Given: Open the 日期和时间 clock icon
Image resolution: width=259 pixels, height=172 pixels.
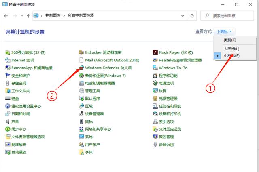Looking at the screenshot, I should 8,114.
